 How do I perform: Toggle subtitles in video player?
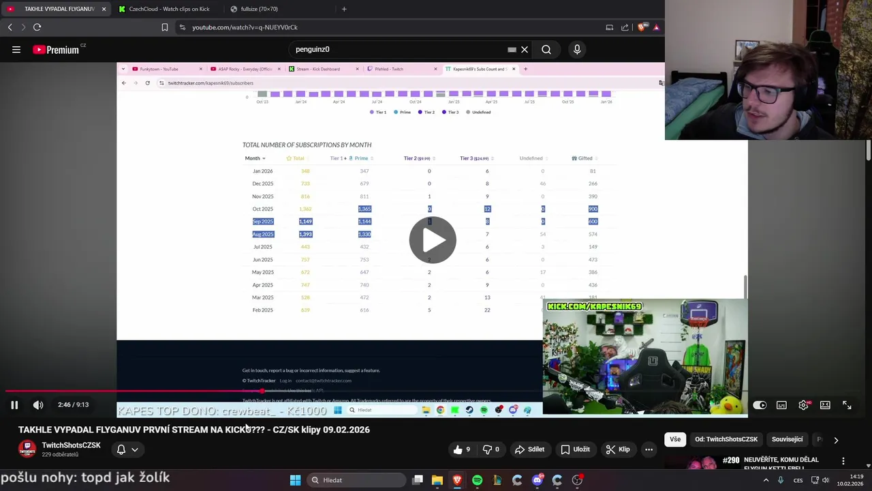tap(781, 405)
